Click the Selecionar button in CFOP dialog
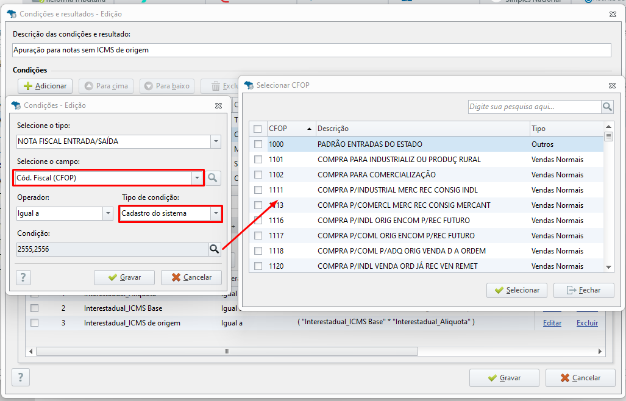626x401 pixels. click(x=517, y=290)
